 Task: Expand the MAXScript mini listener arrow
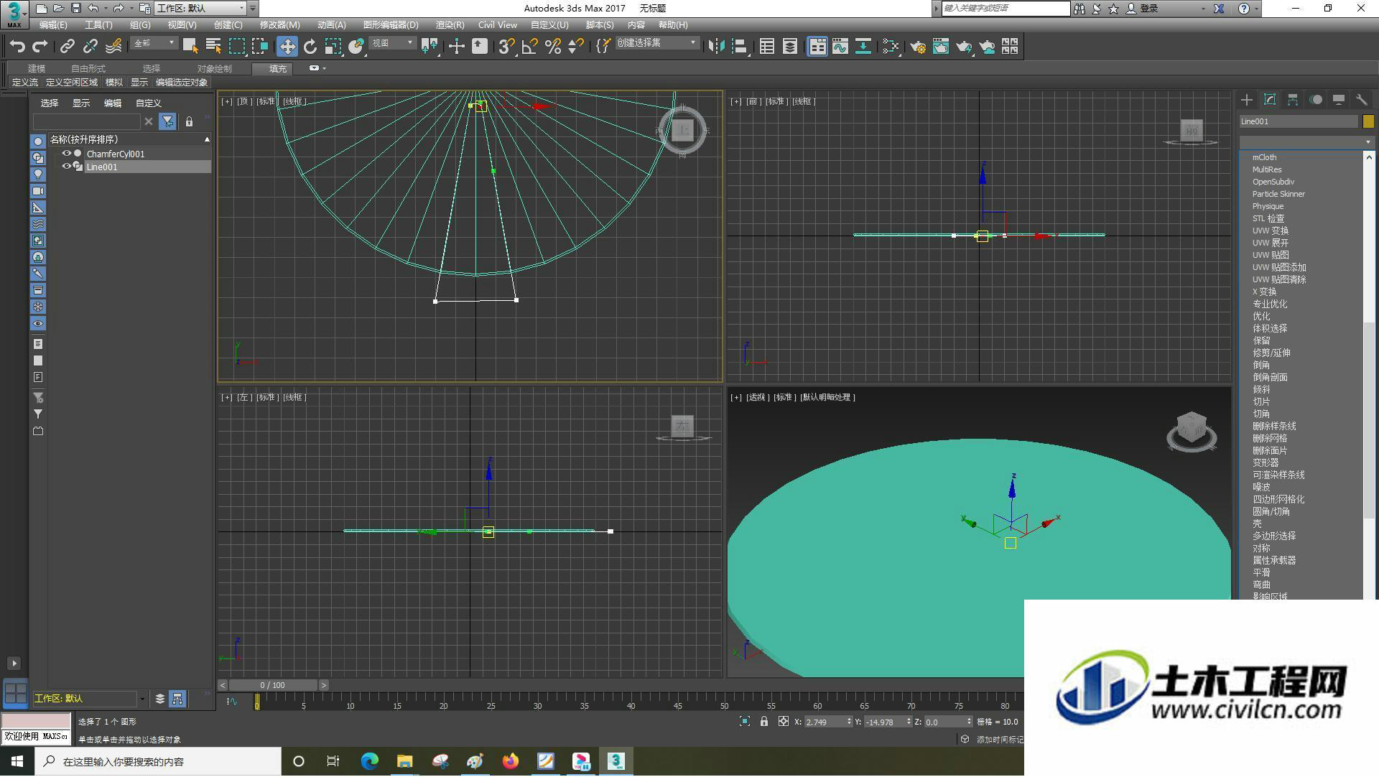14,664
